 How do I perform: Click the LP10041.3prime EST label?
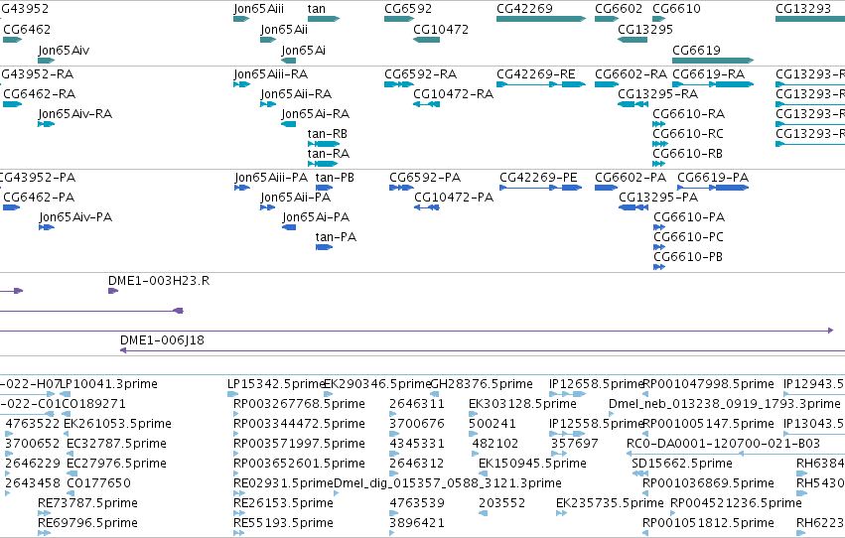tap(108, 384)
